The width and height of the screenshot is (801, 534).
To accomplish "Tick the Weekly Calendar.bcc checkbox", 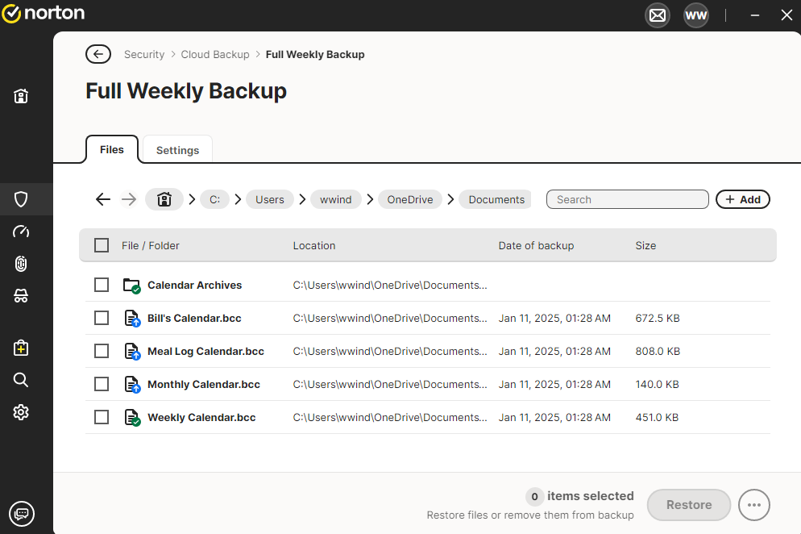I will pyautogui.click(x=102, y=417).
